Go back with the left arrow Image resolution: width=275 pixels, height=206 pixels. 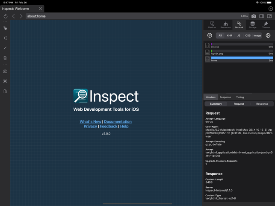(14, 16)
